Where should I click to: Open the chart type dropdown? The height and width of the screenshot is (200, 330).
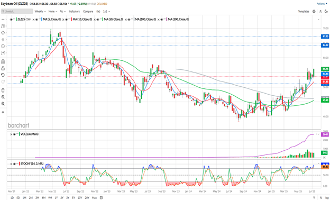pos(63,11)
